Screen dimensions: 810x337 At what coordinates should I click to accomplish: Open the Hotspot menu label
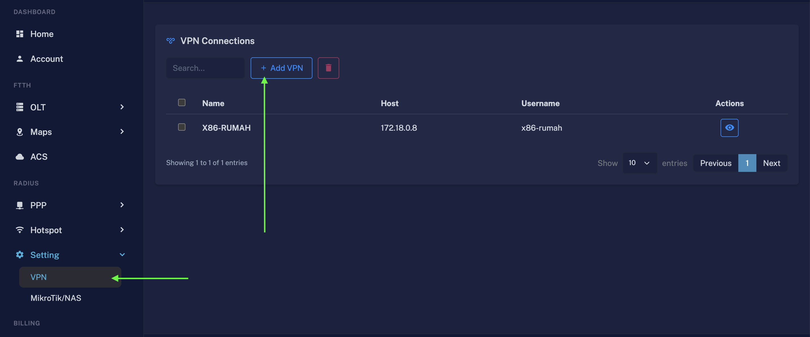pos(46,230)
